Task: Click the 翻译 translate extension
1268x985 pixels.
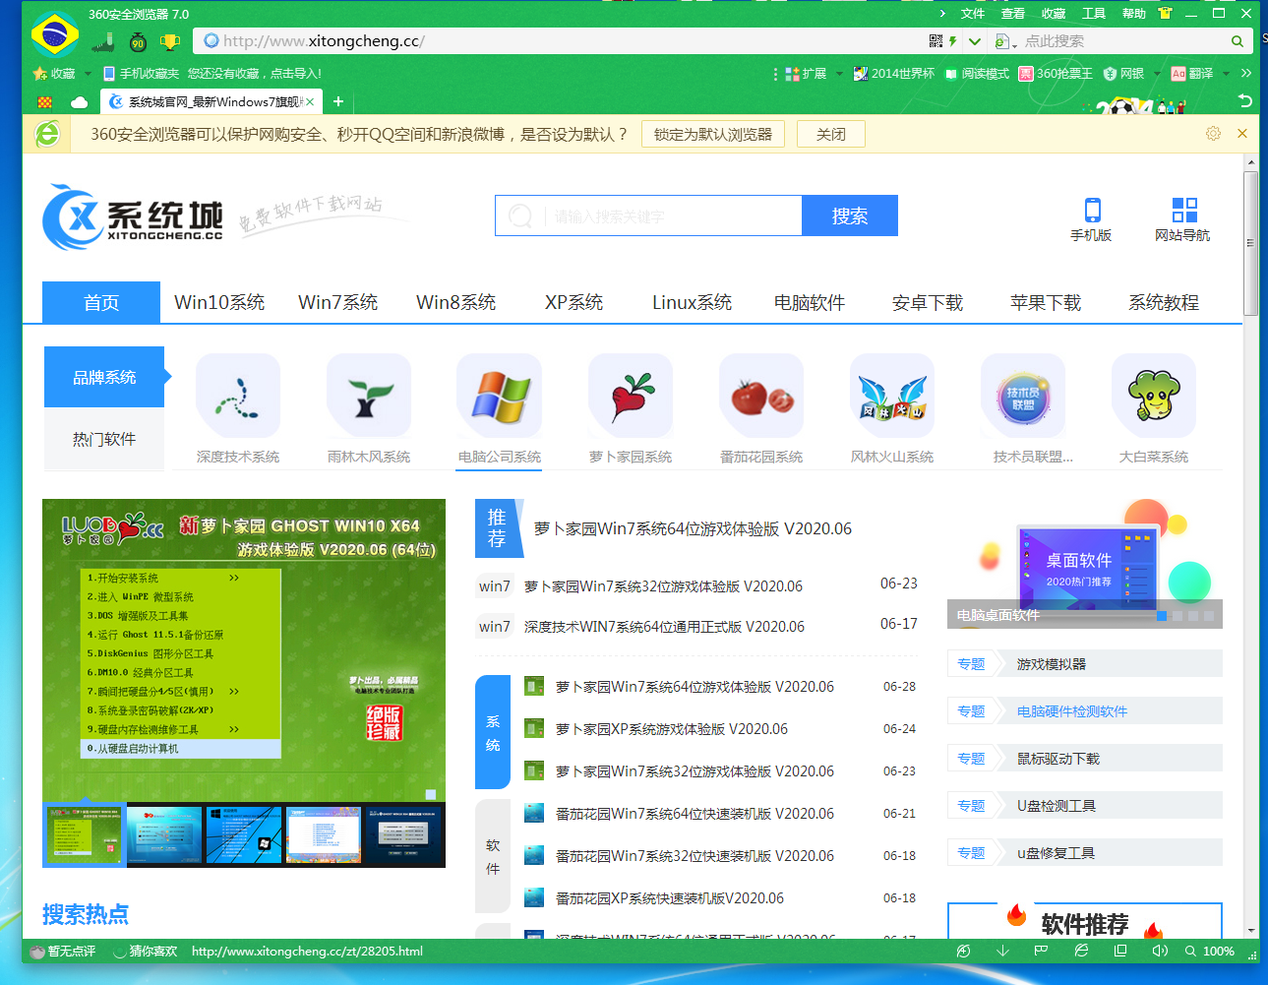Action: [1192, 74]
